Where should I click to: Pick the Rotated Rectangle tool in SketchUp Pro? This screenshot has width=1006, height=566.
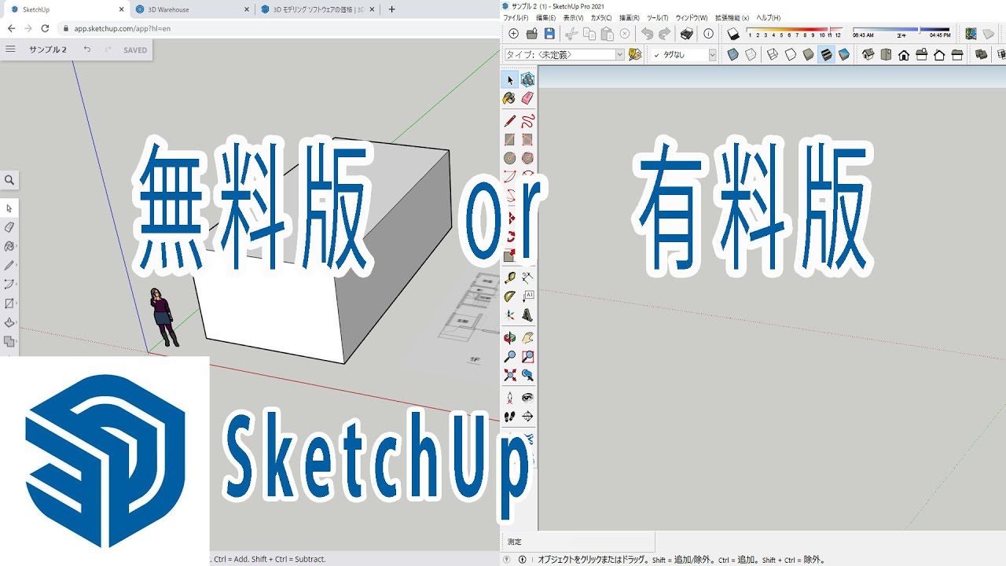click(x=527, y=140)
